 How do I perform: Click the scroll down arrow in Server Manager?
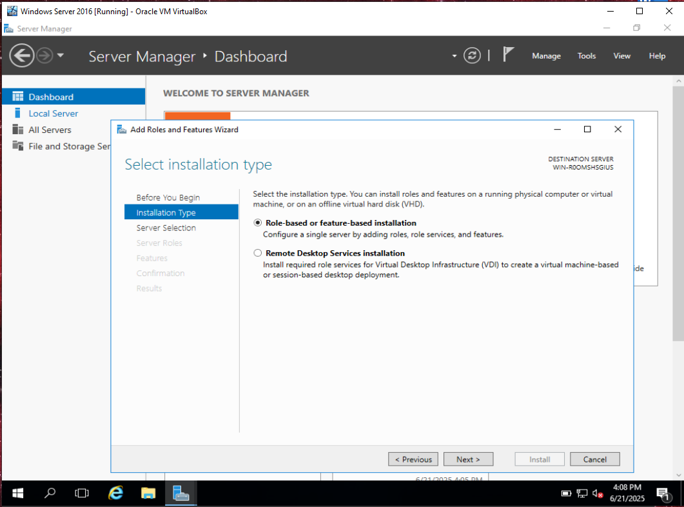678,475
